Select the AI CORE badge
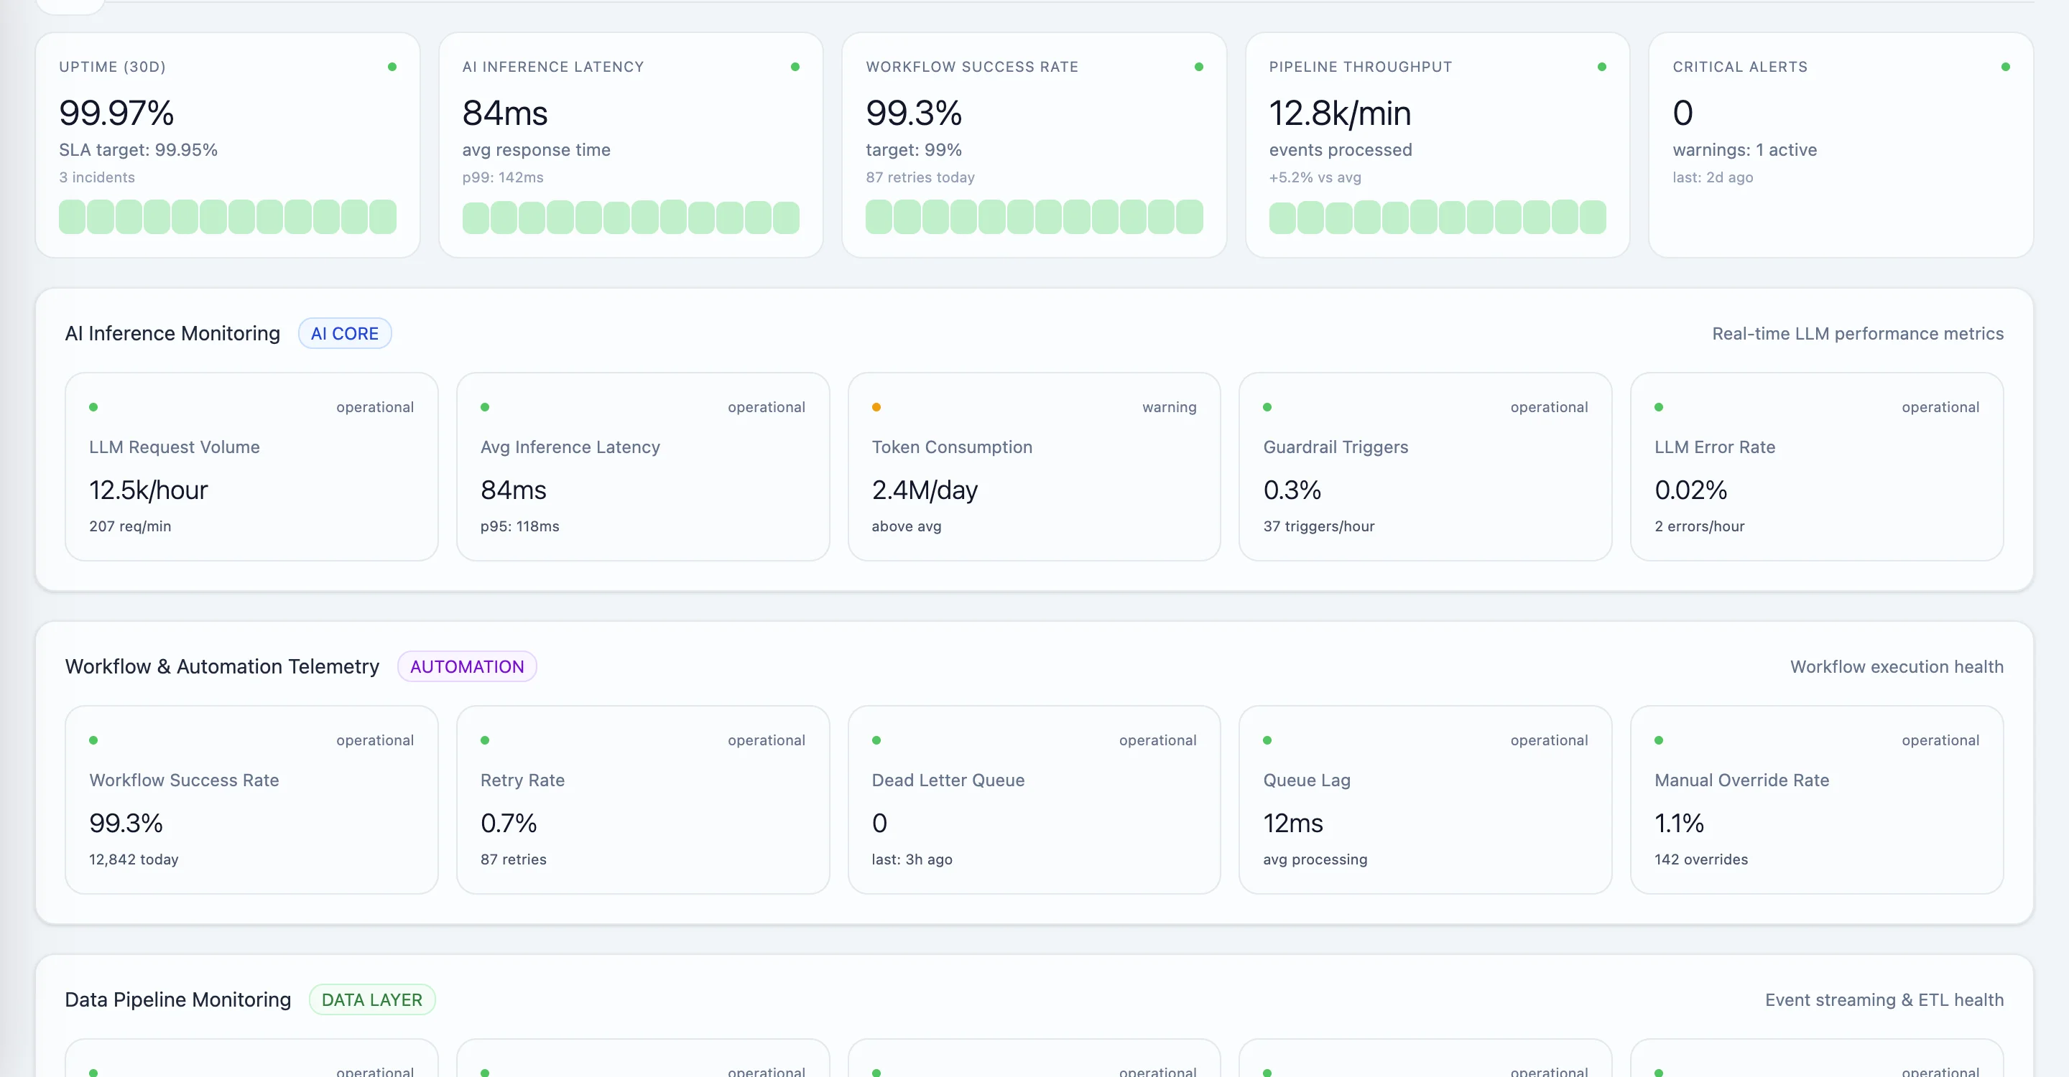 345,333
